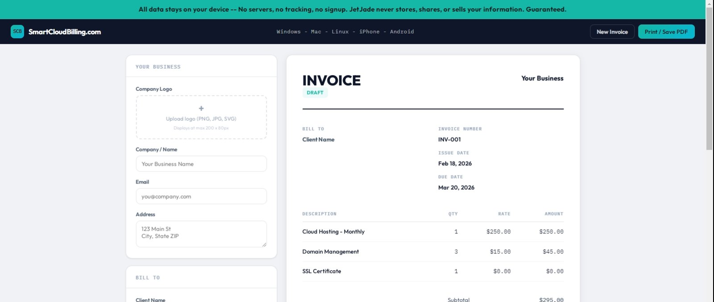Click the Company Logo label
The width and height of the screenshot is (714, 302).
point(154,89)
